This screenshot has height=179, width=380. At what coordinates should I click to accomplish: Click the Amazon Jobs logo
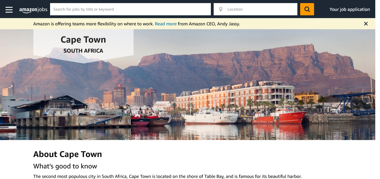pos(33,9)
